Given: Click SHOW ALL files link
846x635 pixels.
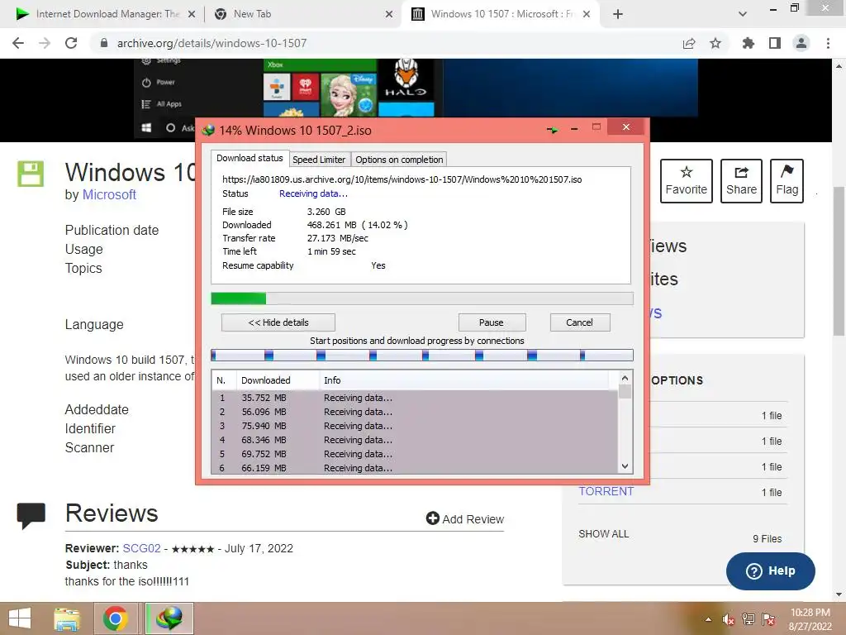Looking at the screenshot, I should pyautogui.click(x=603, y=533).
